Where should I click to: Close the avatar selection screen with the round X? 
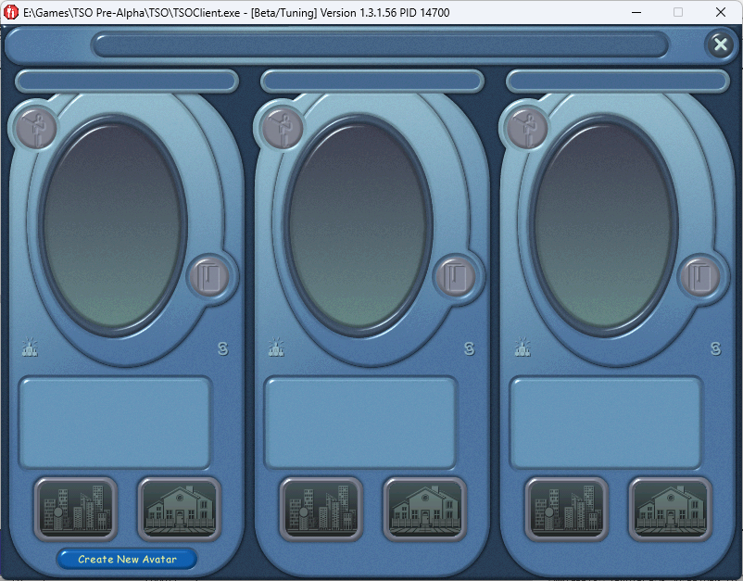(720, 44)
